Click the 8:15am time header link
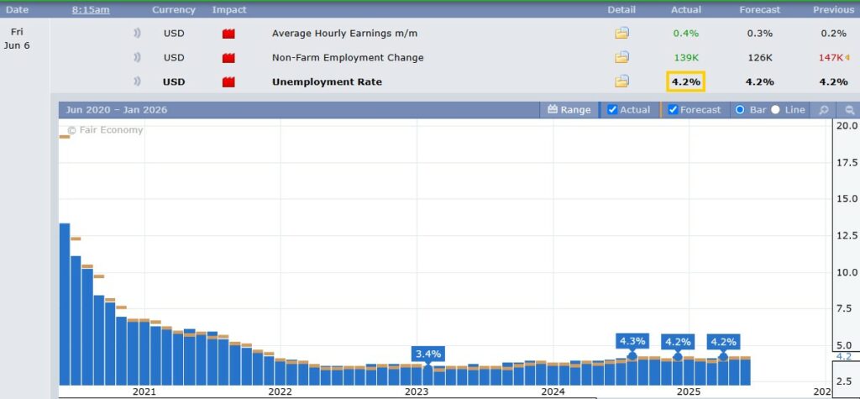This screenshot has height=399, width=860. 91,10
